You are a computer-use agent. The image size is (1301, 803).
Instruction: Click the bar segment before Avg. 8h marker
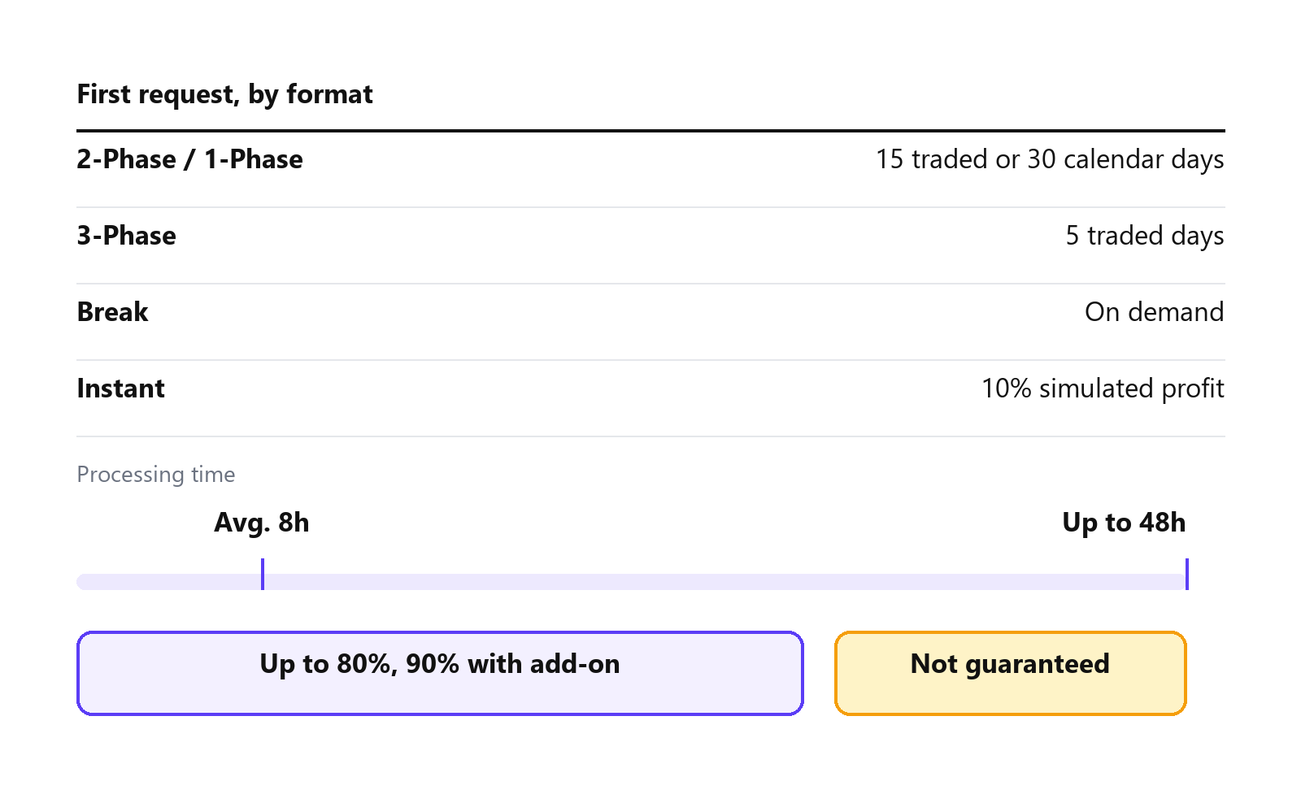tap(169, 582)
